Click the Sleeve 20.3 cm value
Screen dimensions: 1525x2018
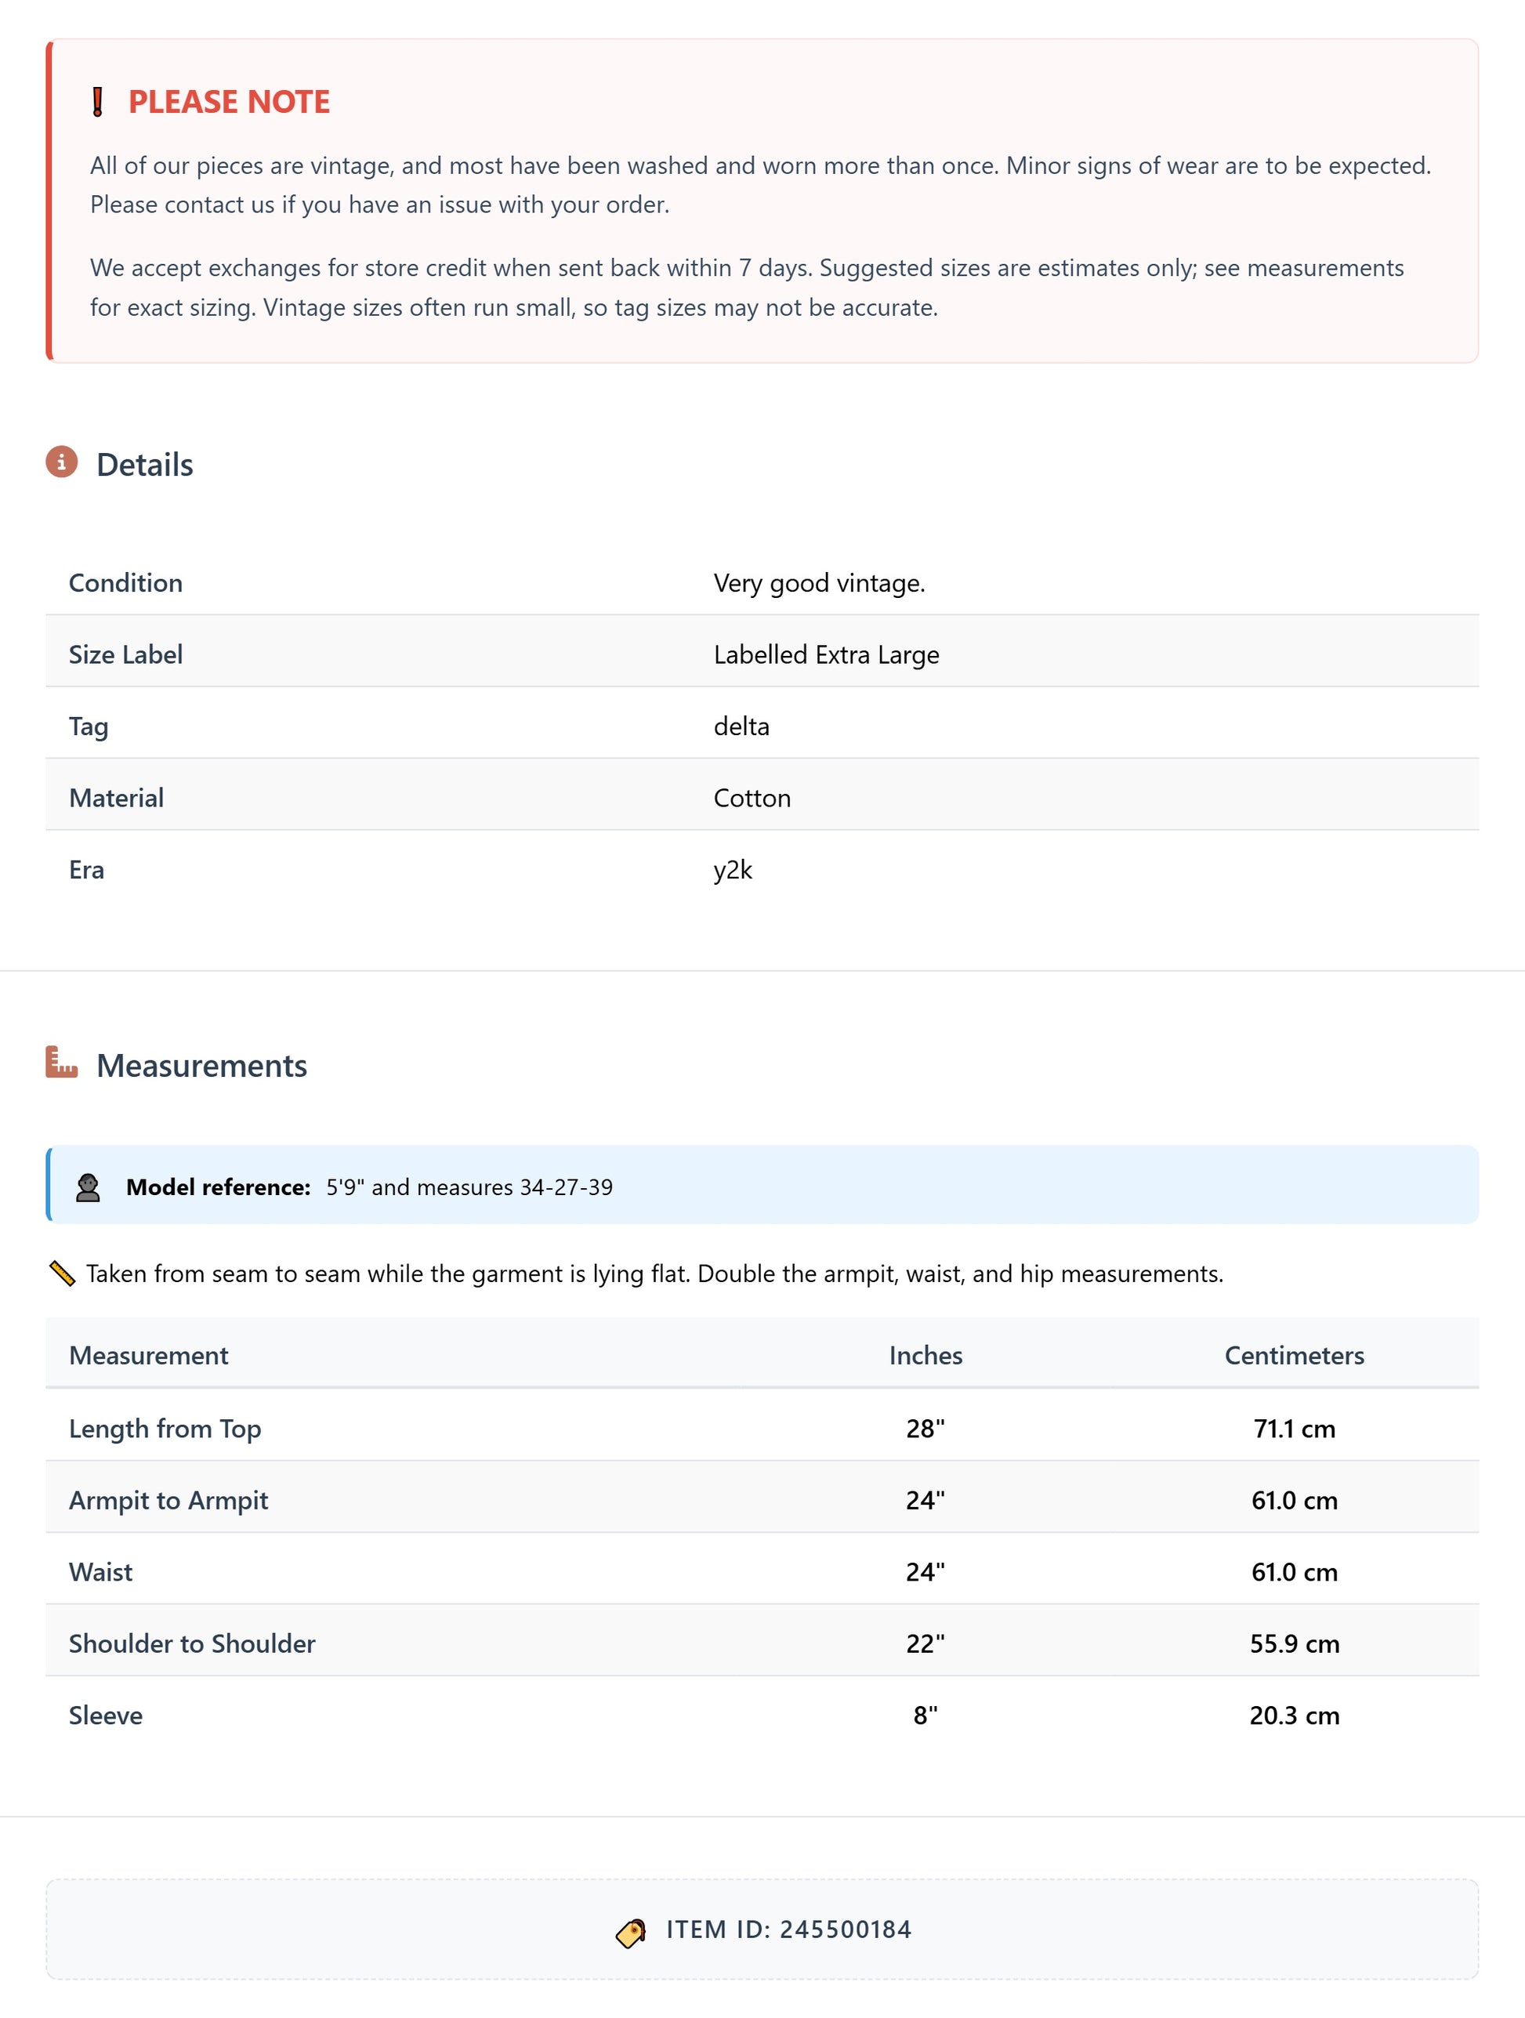(1295, 1716)
